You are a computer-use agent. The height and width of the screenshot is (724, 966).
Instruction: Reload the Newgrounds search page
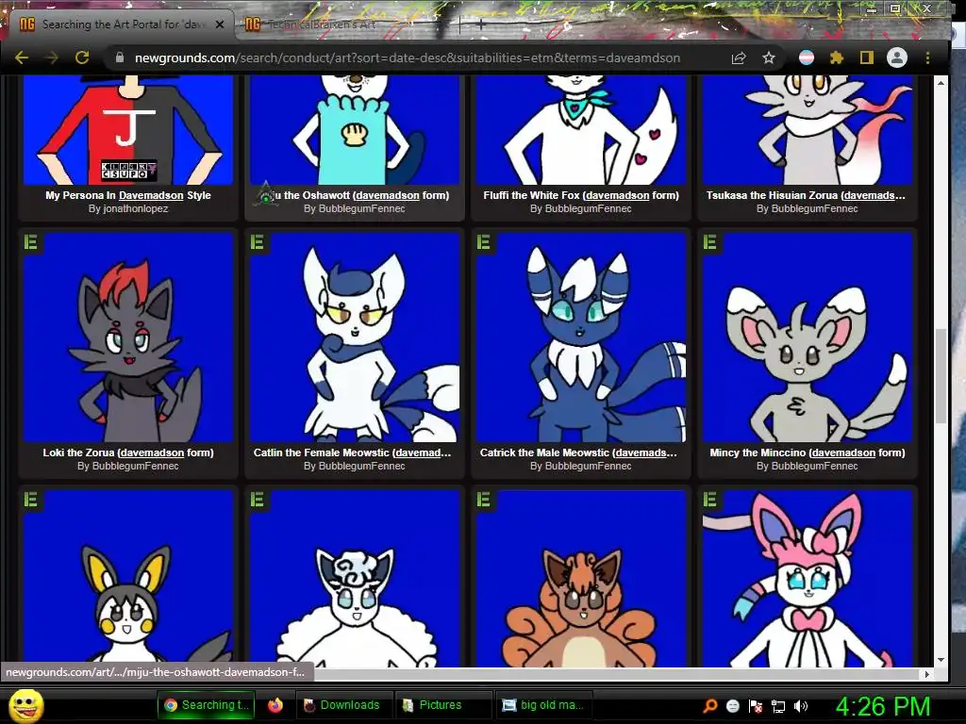pyautogui.click(x=82, y=58)
